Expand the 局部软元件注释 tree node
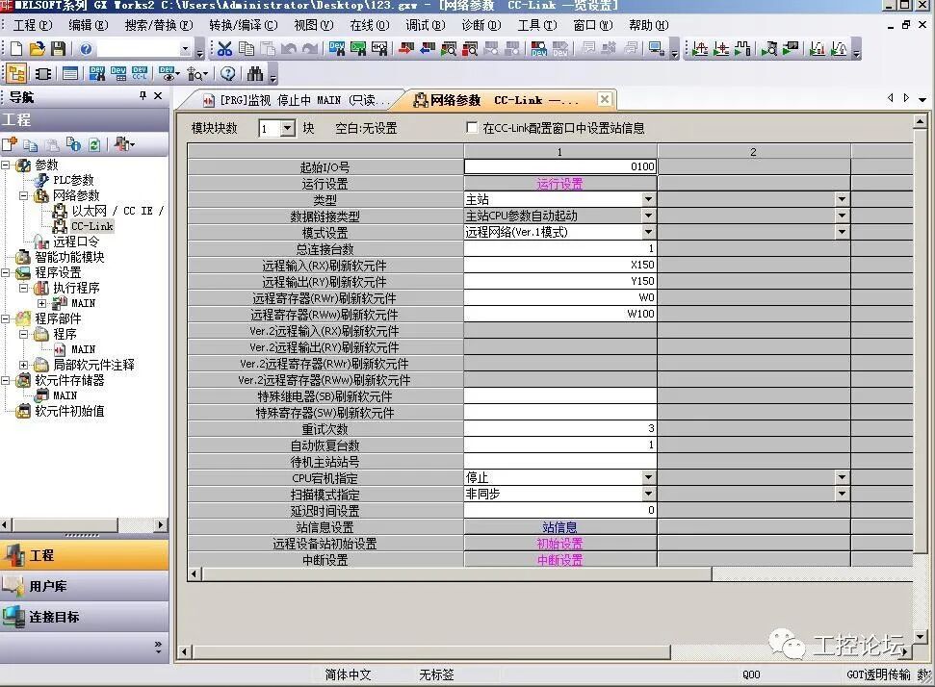This screenshot has width=935, height=687. click(x=23, y=365)
